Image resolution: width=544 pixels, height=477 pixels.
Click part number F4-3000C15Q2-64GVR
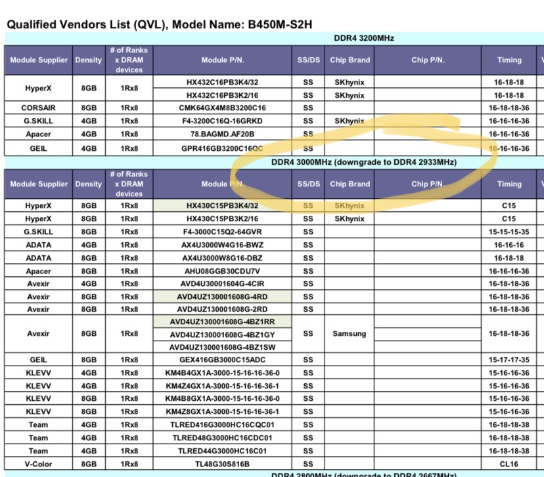pyautogui.click(x=222, y=232)
